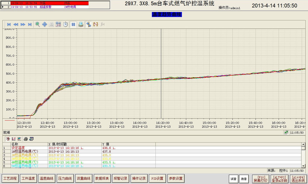Image resolution: width=308 pixels, height=184 pixels.
Task: Click the 就绪 status bar text
Action: 7,132
